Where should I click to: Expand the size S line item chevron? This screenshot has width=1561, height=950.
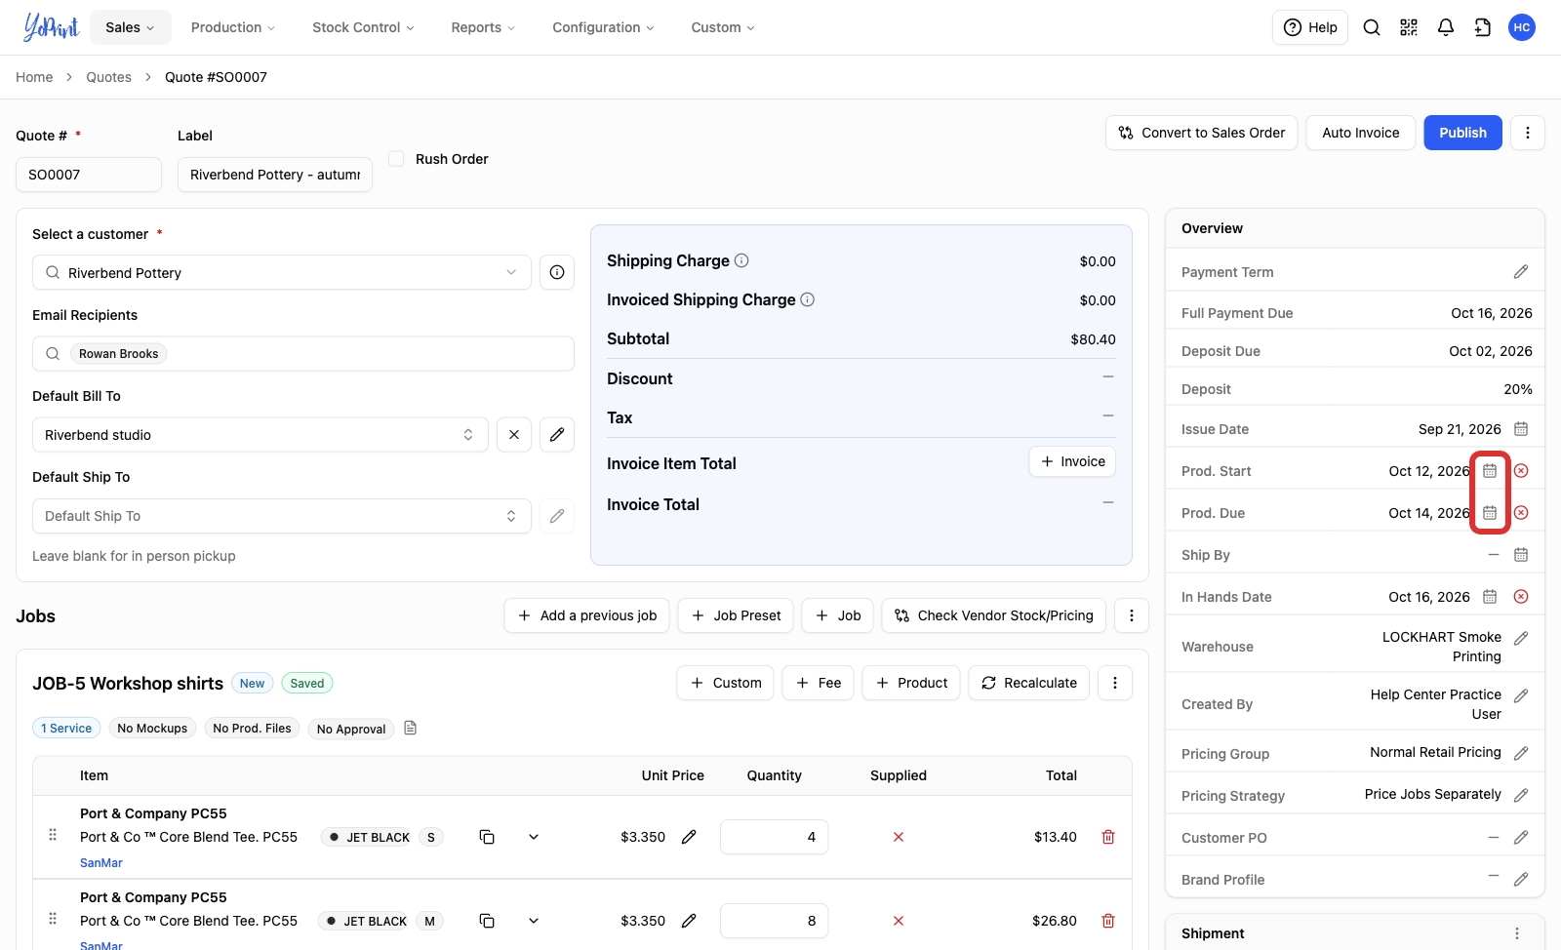[x=534, y=837]
